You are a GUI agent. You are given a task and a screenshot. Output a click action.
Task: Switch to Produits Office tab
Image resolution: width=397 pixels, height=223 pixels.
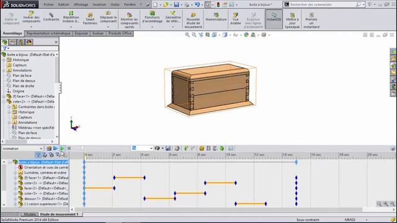(120, 33)
